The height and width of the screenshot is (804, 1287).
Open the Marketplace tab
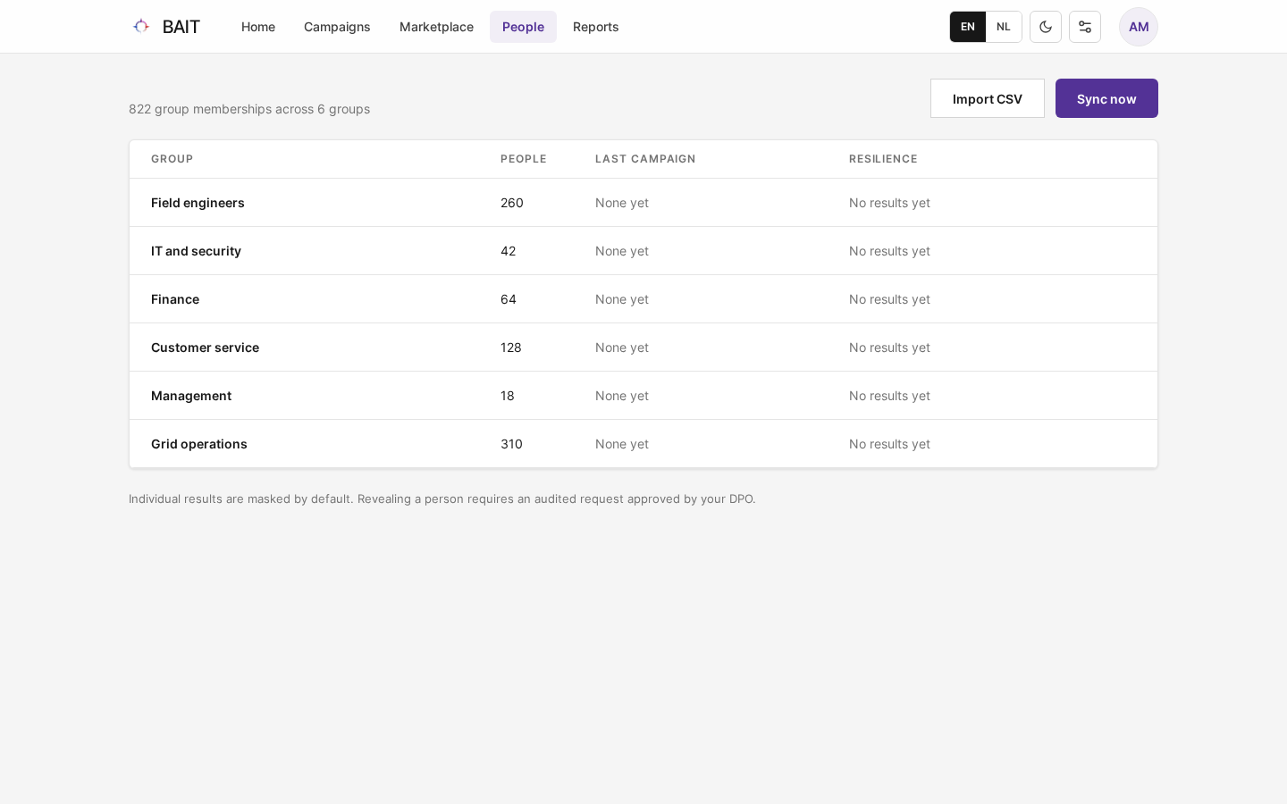436,27
